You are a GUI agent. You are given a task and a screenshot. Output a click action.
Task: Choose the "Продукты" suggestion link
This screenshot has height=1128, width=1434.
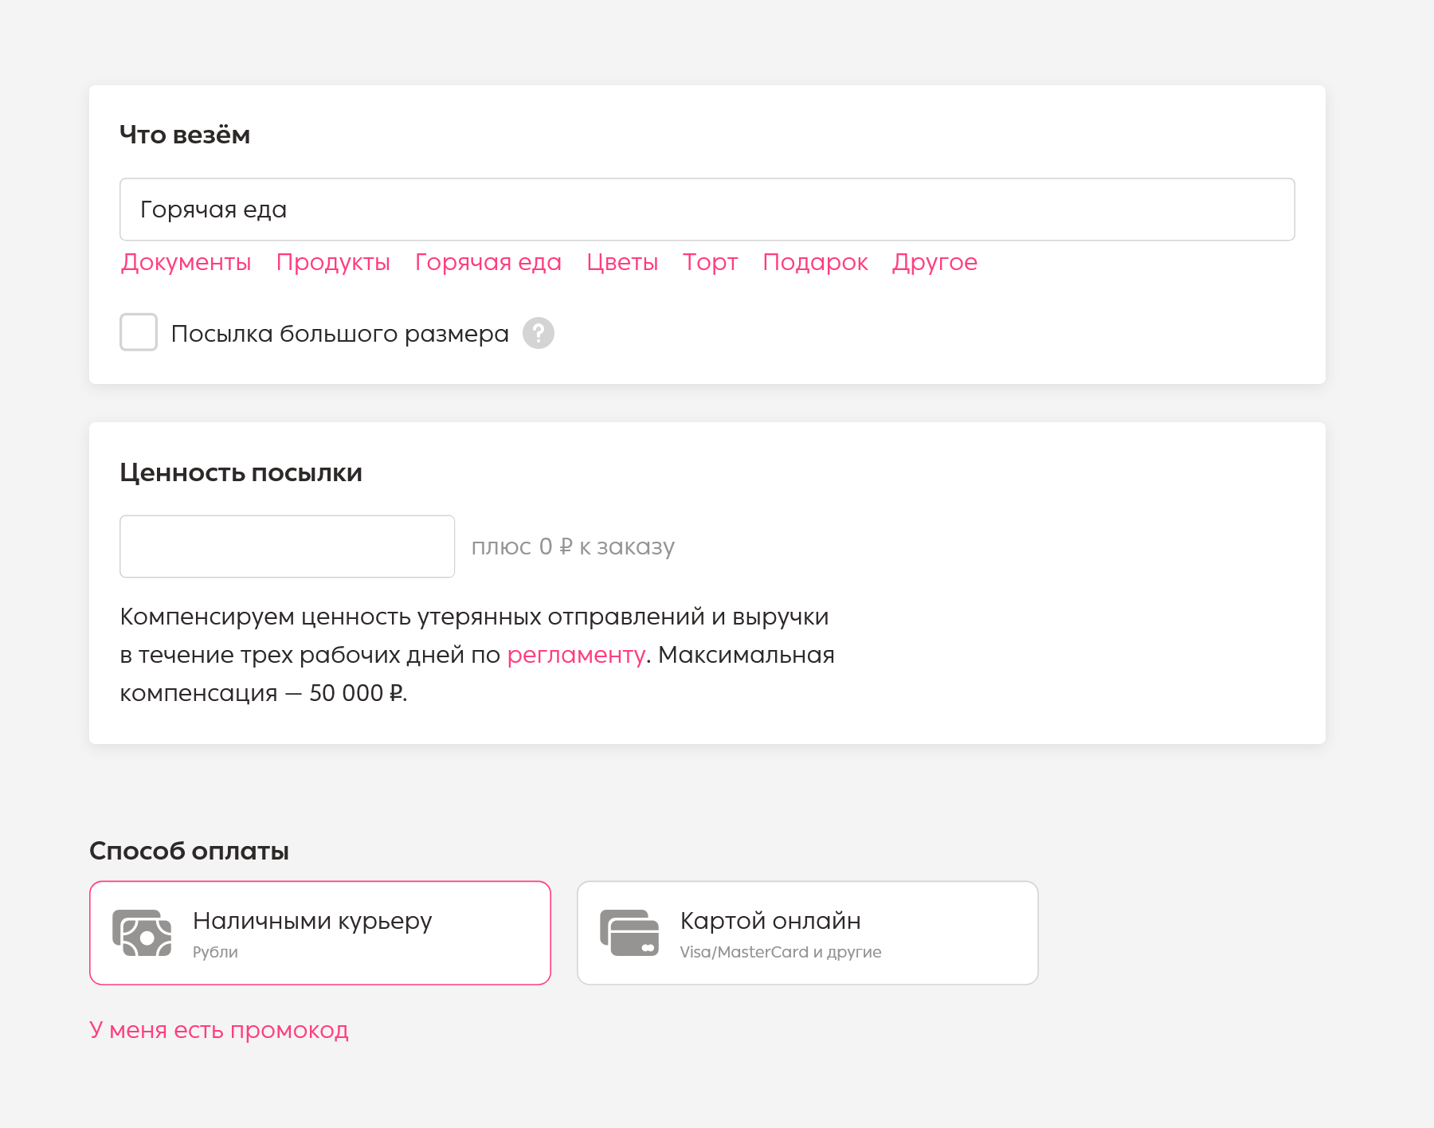333,262
